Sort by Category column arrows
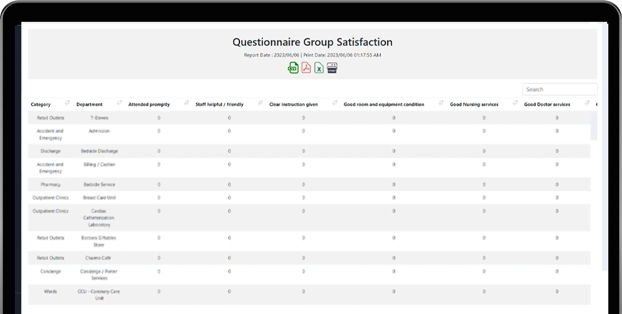The width and height of the screenshot is (622, 314). tap(67, 103)
